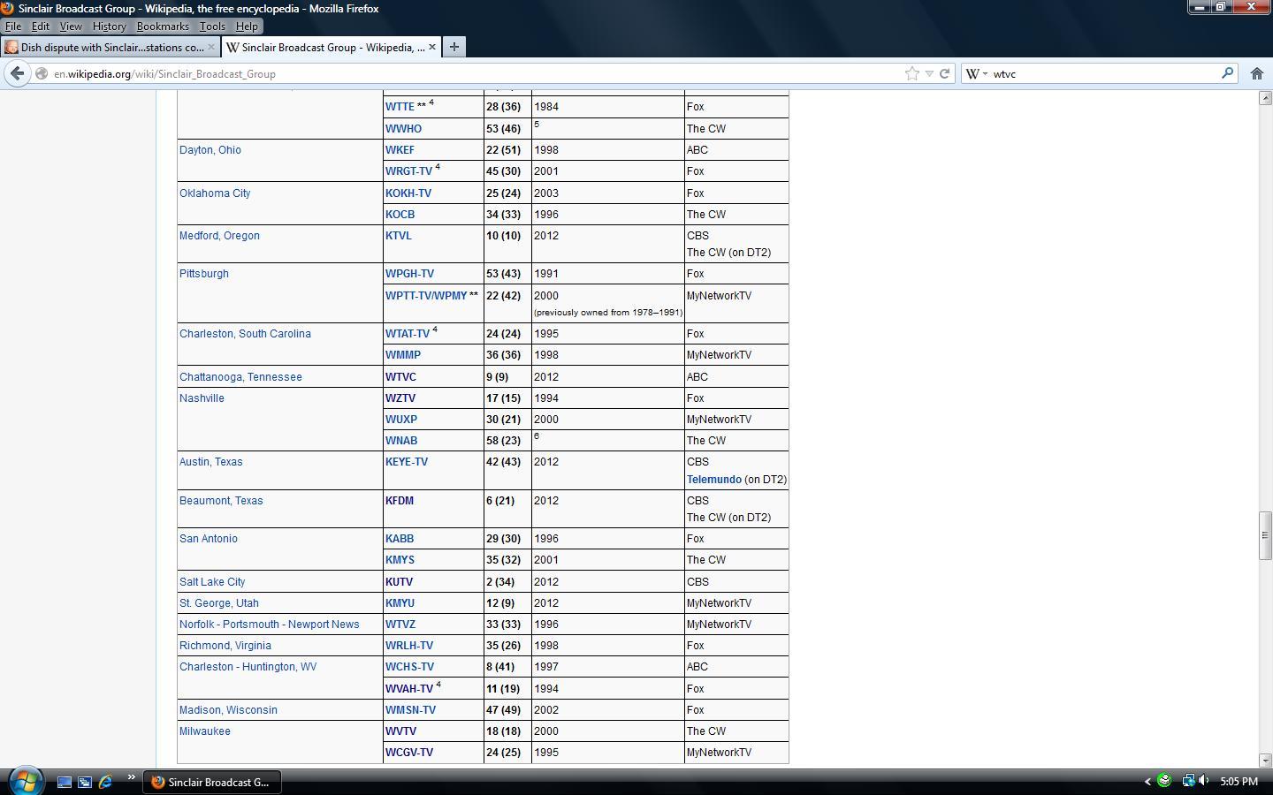1273x795 pixels.
Task: Open the Milwaukee link
Action: coord(205,731)
